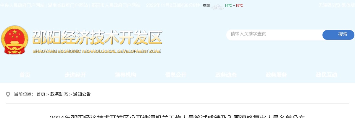Open the 湖南省政府门户网站 link
This screenshot has width=355, height=118.
click(x=68, y=5)
